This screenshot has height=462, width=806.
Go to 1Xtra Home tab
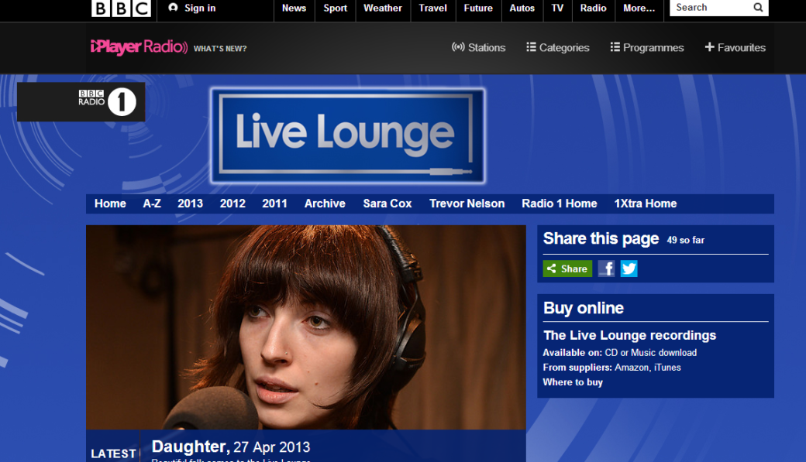(x=645, y=204)
